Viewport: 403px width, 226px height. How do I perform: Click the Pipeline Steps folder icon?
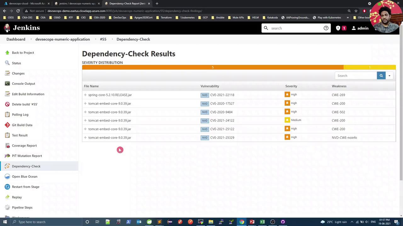click(x=7, y=207)
